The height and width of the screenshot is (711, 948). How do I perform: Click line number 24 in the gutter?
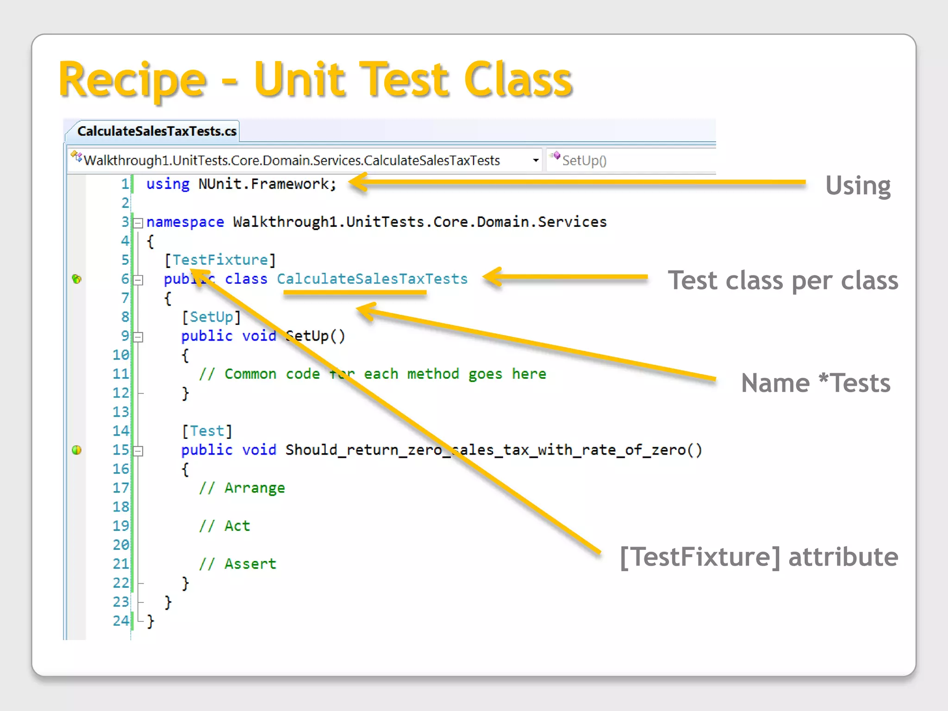pyautogui.click(x=121, y=621)
